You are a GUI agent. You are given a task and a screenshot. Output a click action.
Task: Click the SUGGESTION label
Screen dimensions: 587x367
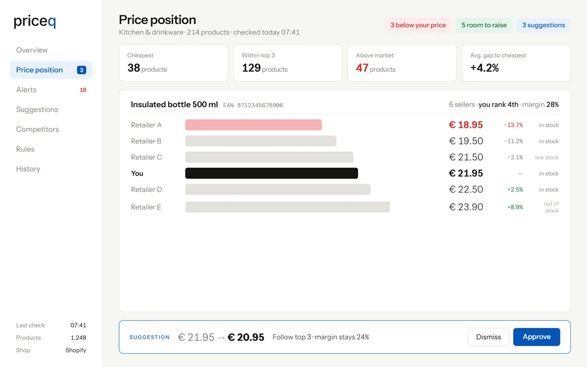pos(149,338)
